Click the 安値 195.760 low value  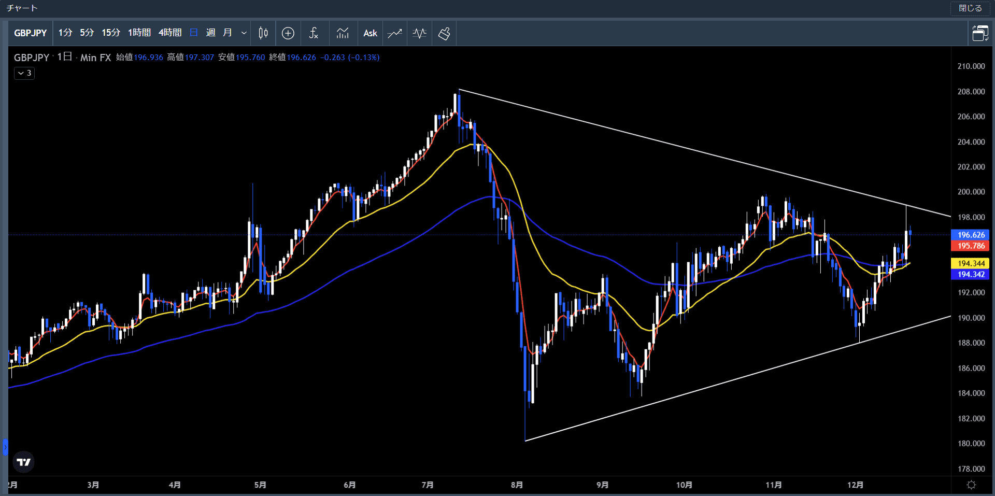pyautogui.click(x=241, y=58)
